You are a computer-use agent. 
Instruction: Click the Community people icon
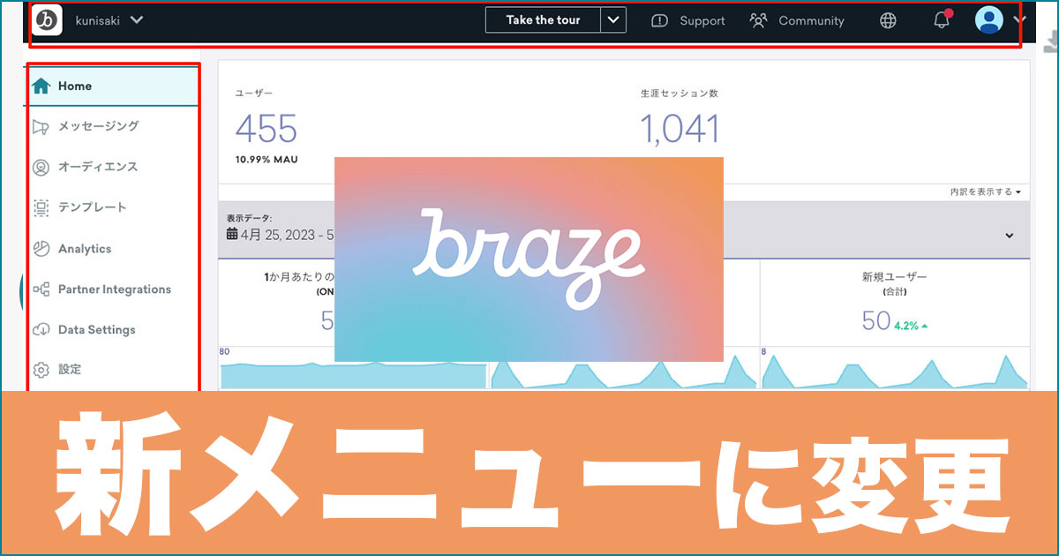[757, 19]
